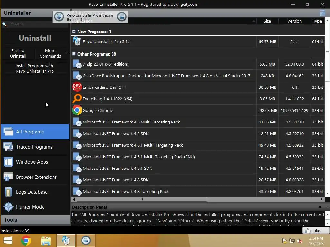Screen dimensions: 330x247
Task: Click the ClickOnce Bootstrapper Package icon
Action: pos(77,75)
